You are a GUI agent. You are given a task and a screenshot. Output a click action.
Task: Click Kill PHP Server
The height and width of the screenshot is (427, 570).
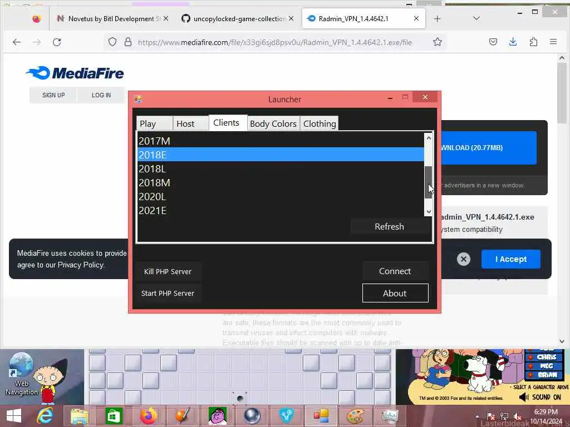(168, 271)
